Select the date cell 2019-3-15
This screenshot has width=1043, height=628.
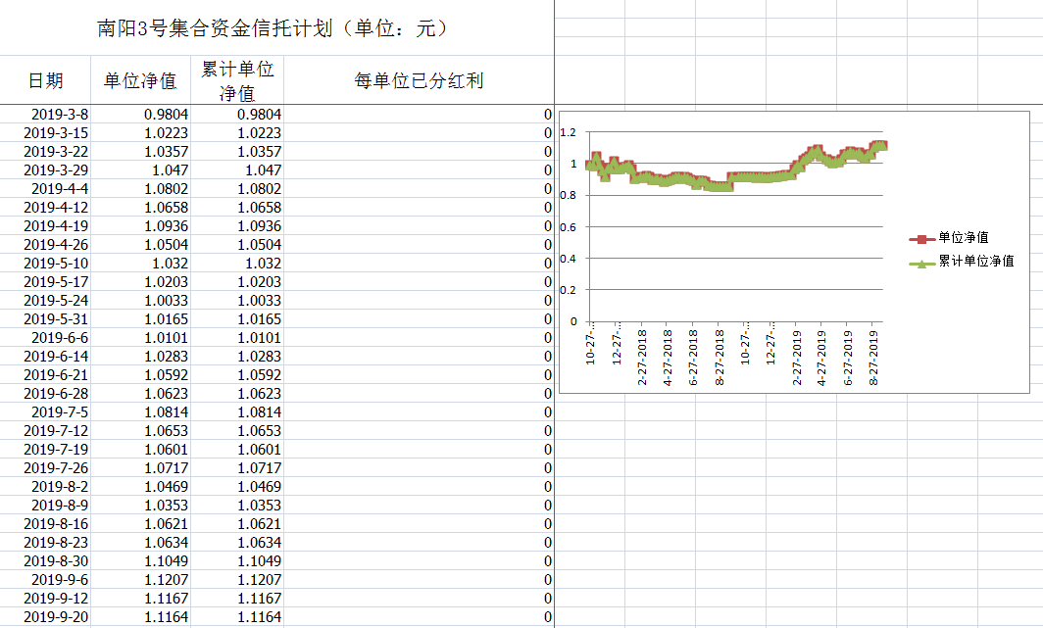(x=45, y=133)
